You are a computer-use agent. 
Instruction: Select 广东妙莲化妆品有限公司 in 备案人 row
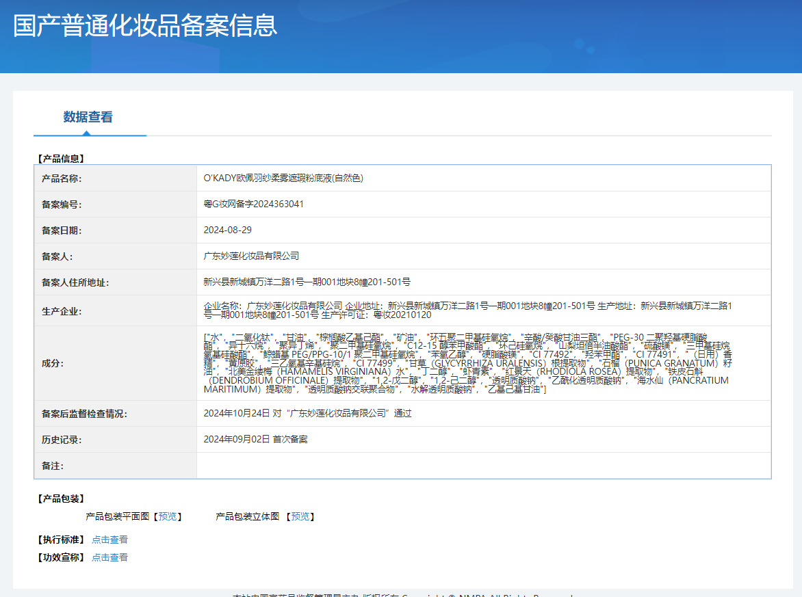click(251, 256)
